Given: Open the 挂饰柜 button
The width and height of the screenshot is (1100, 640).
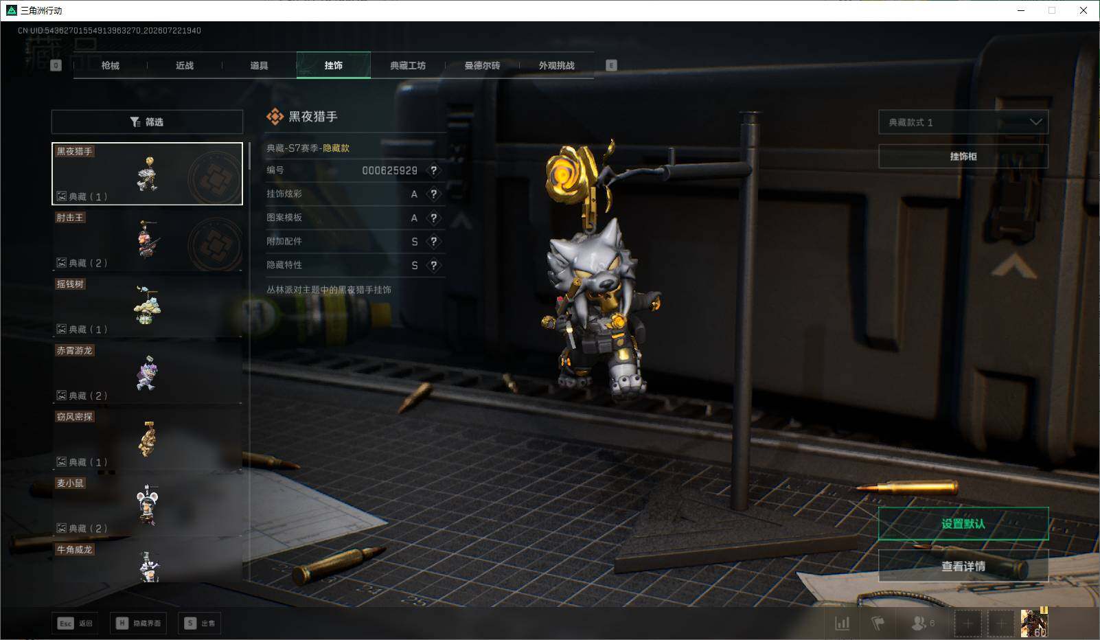Looking at the screenshot, I should coord(963,157).
